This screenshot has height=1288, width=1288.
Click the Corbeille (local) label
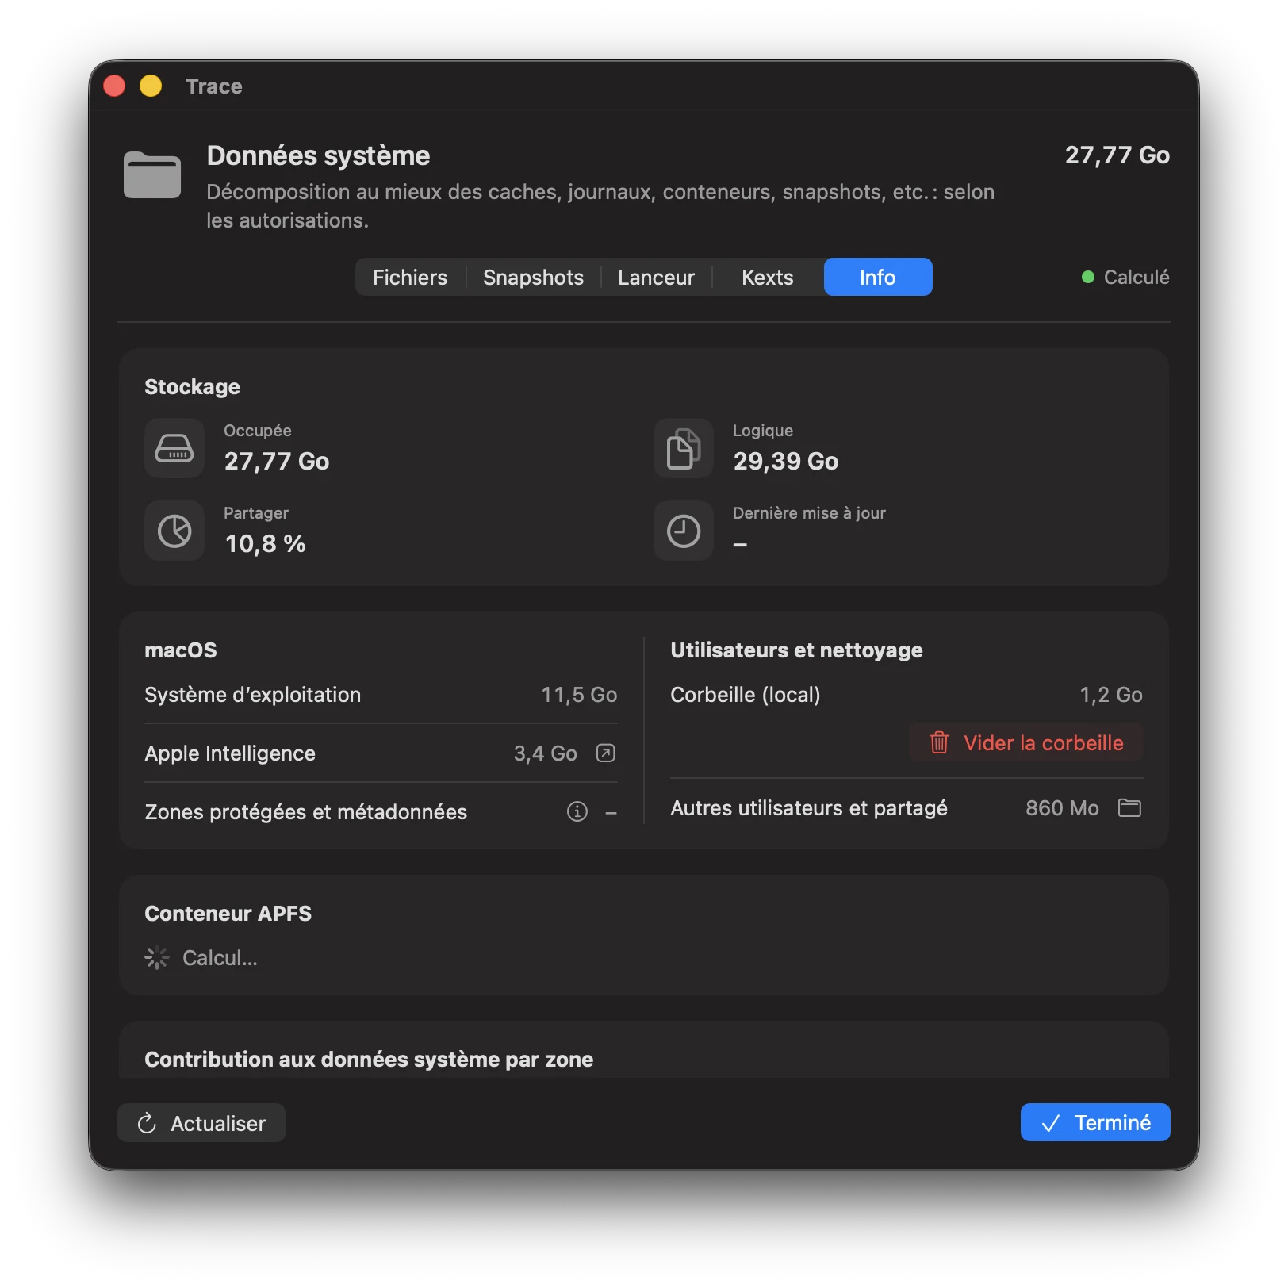click(x=746, y=695)
